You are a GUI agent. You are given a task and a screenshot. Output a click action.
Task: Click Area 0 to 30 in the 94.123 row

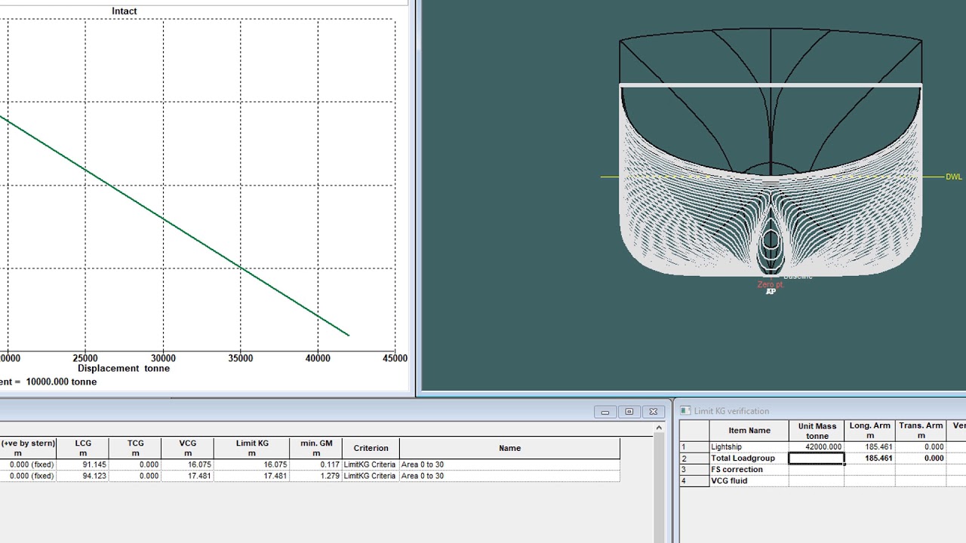pyautogui.click(x=423, y=476)
